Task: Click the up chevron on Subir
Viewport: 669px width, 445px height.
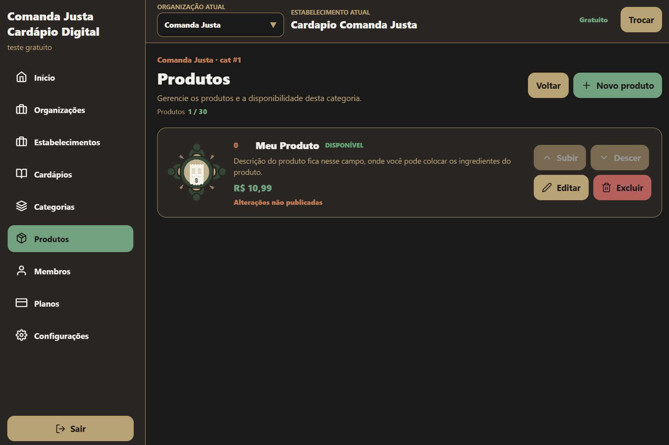Action: click(547, 158)
